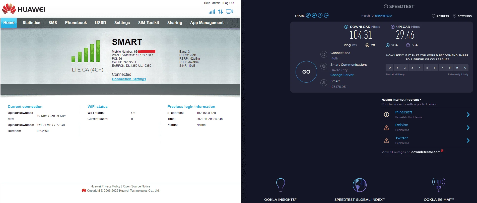The height and width of the screenshot is (203, 477).
Task: Open Ookla 5G Map antenna icon
Action: tap(439, 185)
